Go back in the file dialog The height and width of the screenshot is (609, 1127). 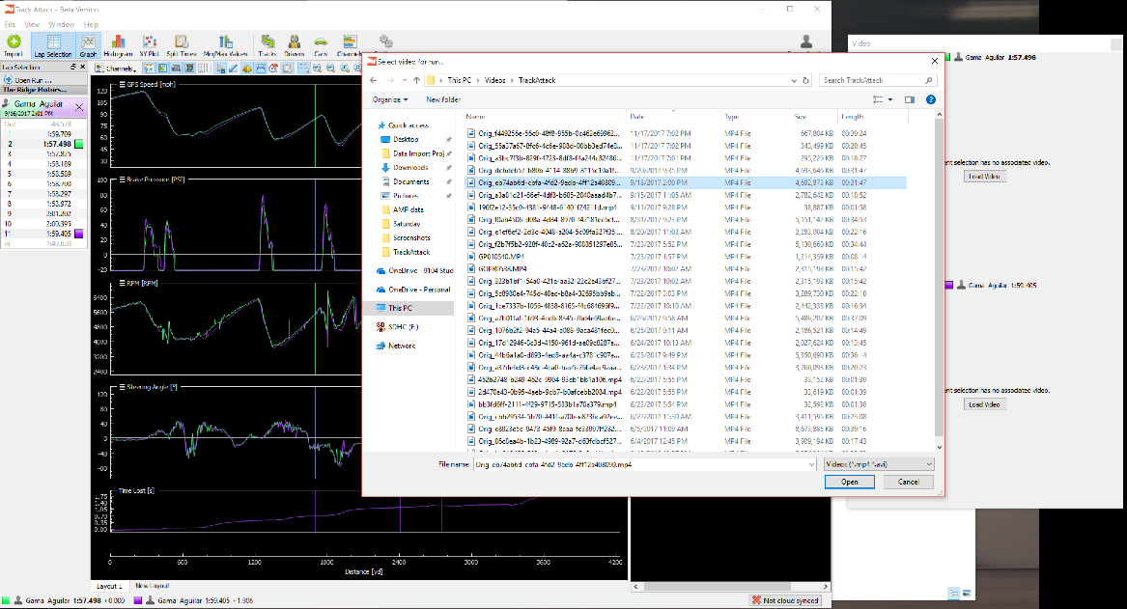(x=373, y=80)
